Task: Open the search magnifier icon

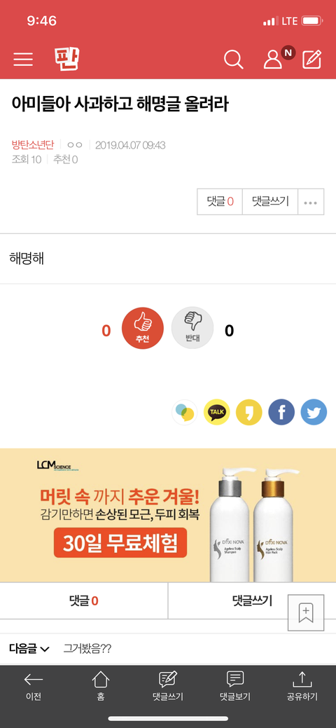Action: click(x=233, y=60)
